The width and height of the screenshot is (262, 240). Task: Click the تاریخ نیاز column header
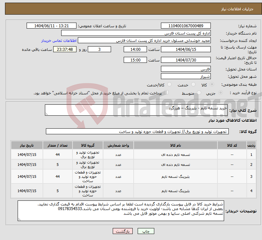[27, 145]
